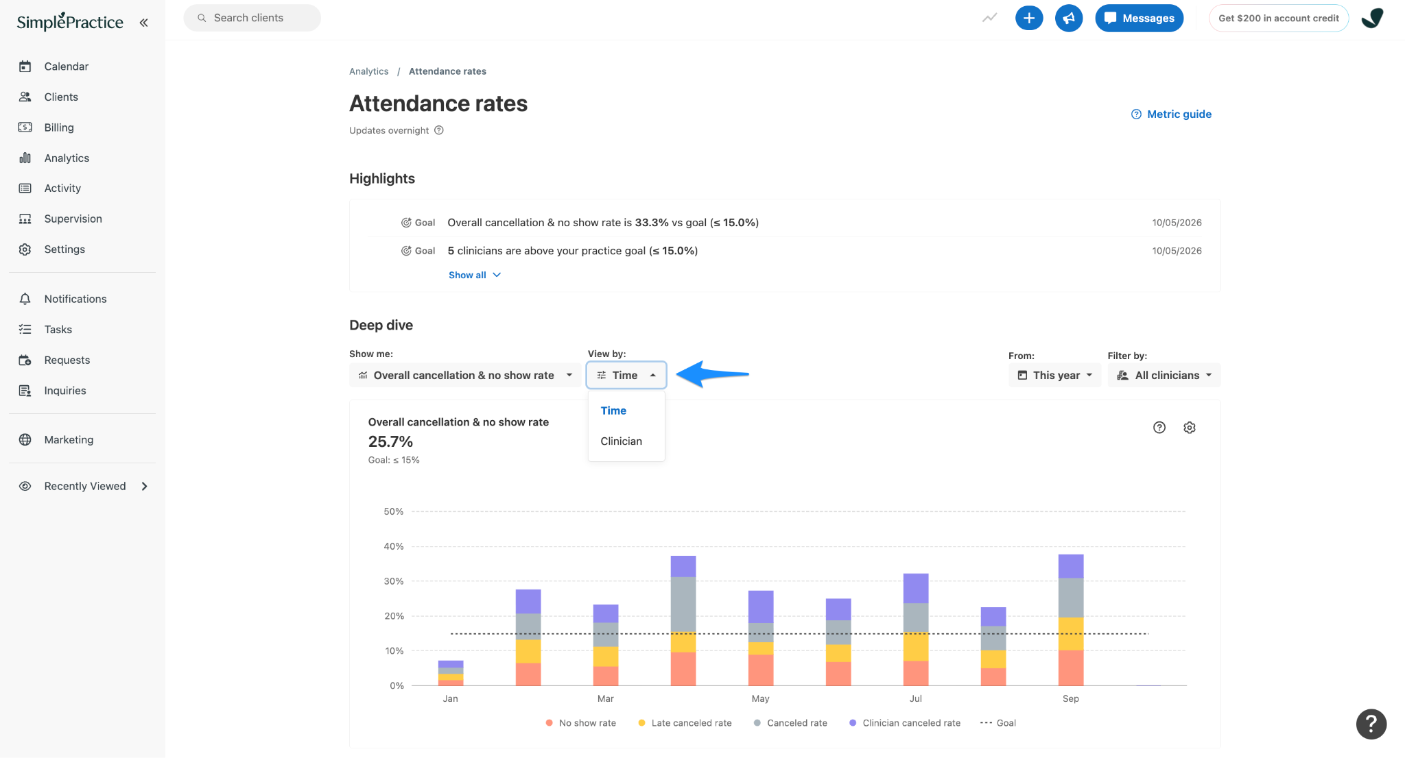Viewport: 1405px width, 758px height.
Task: Open the Overall cancellation & no show rate dropdown
Action: click(465, 375)
